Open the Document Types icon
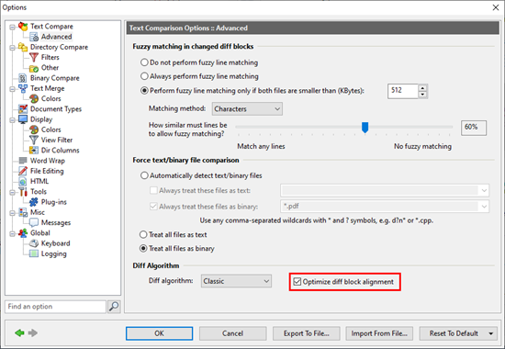The width and height of the screenshot is (505, 349). tap(23, 109)
